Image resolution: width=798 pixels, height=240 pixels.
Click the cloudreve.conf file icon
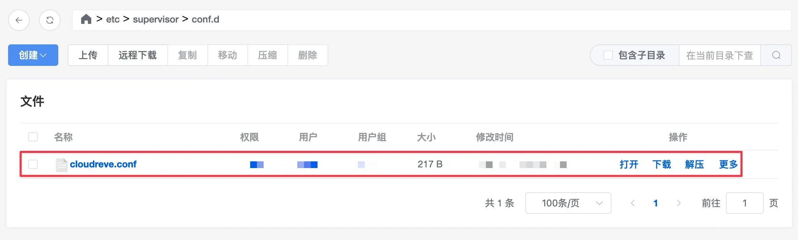pyautogui.click(x=62, y=165)
